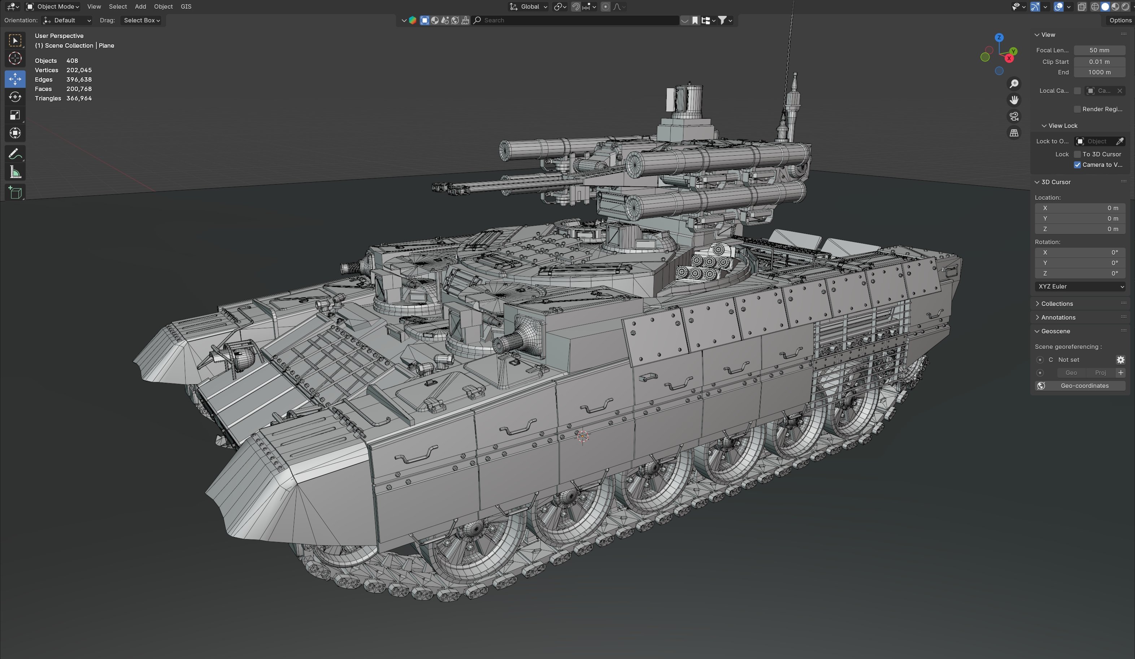Switch to orthographic view grid icon
The height and width of the screenshot is (659, 1135).
1014,133
